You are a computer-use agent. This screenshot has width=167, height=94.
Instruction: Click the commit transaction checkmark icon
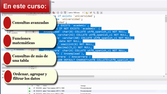coord(58,13)
